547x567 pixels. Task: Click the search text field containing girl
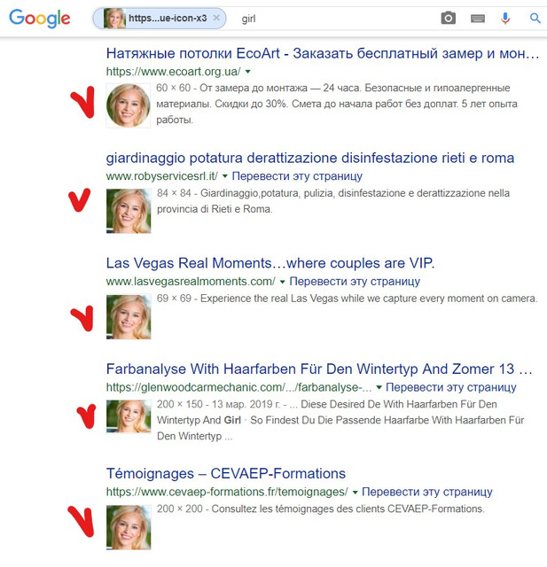[x=332, y=19]
